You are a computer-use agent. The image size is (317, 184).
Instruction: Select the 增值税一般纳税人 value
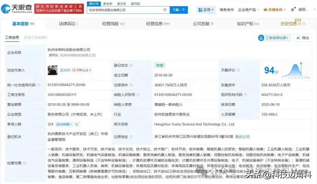168,104
